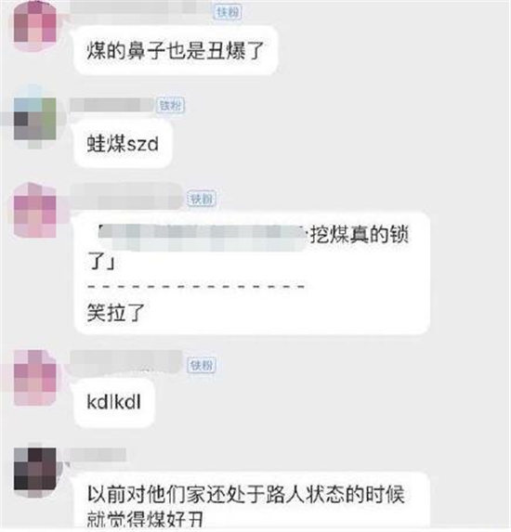
Task: Open the avatar next to kdlkdl message
Action: point(35,378)
